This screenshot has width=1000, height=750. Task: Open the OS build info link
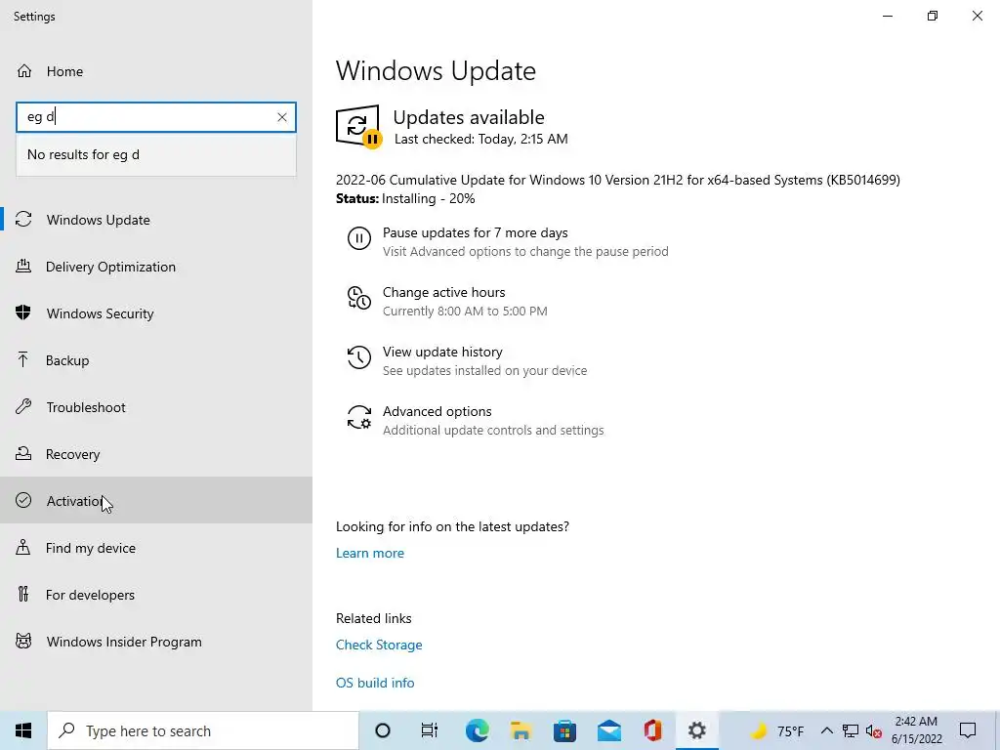coord(375,683)
